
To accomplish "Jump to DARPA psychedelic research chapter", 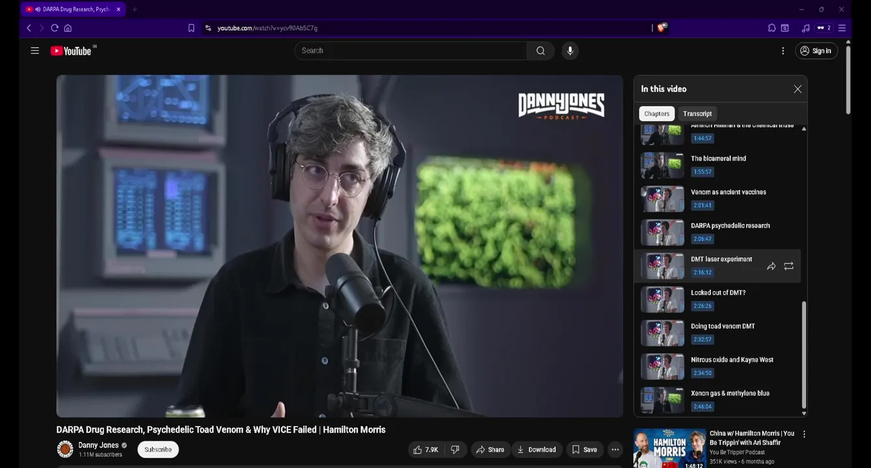I will click(717, 232).
